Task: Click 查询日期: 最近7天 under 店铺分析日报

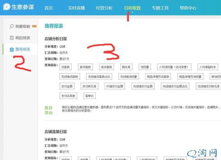Action: click(57, 59)
